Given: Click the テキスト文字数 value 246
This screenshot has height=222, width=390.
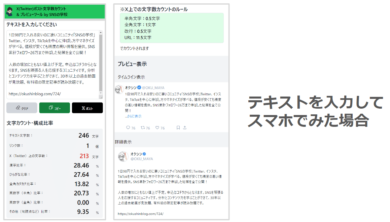Looking at the screenshot, I should pyautogui.click(x=84, y=136).
